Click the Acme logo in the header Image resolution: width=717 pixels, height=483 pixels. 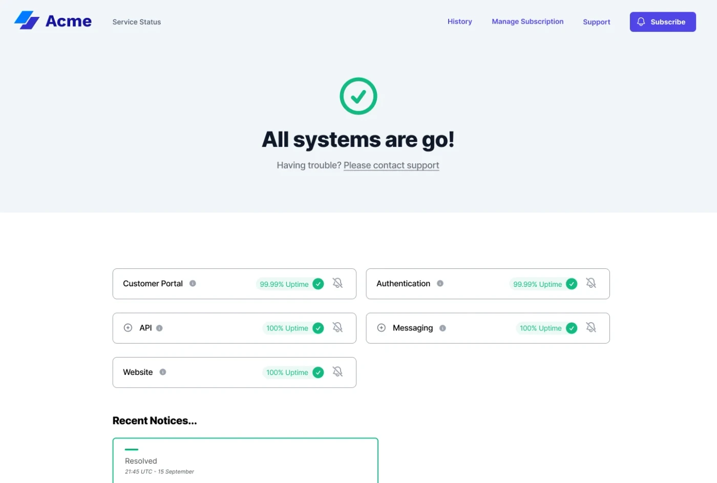coord(53,21)
